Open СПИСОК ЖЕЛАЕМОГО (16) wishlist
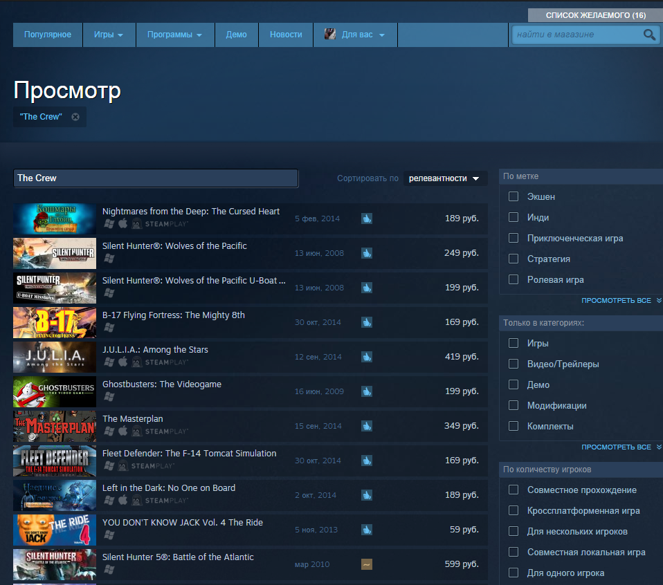This screenshot has width=663, height=585. (x=595, y=15)
